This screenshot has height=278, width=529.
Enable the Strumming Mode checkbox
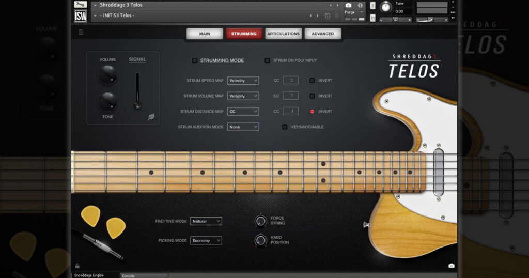coord(195,60)
